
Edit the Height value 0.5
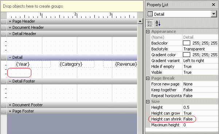tap(200, 107)
